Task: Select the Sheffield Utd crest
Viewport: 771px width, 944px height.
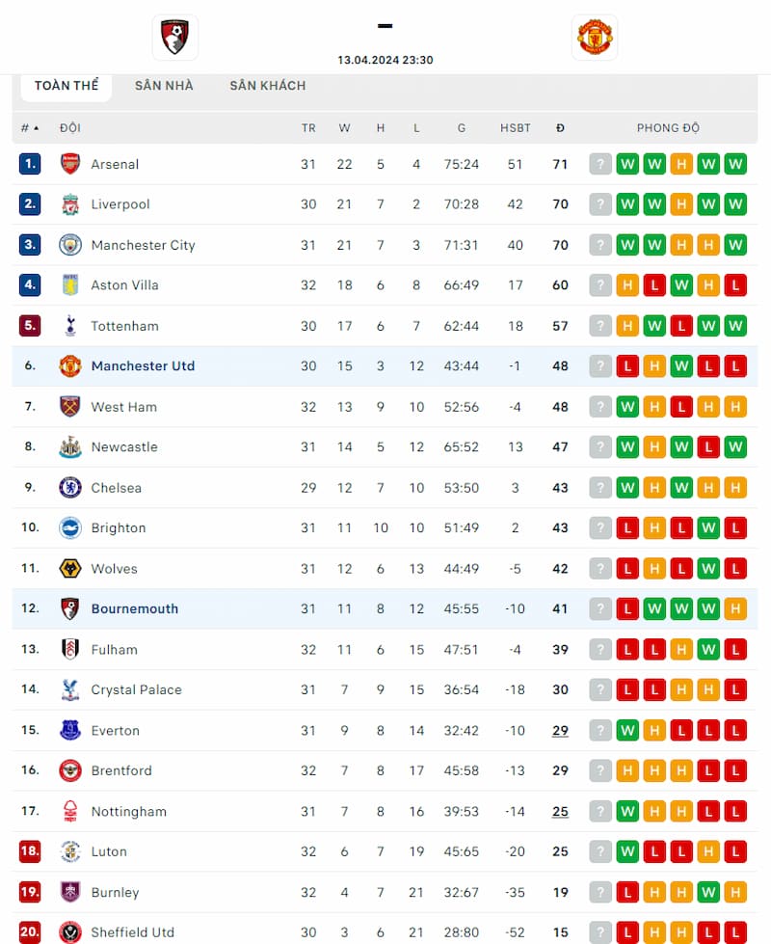Action: point(69,932)
